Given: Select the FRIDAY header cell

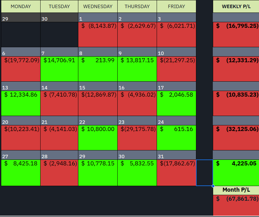Looking at the screenshot, I should pos(176,7).
